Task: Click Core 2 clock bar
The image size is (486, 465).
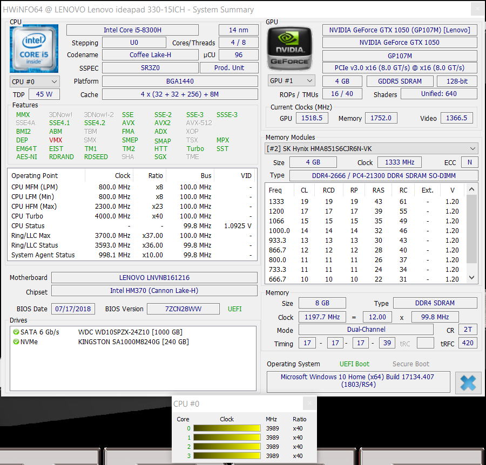Action: tap(227, 447)
